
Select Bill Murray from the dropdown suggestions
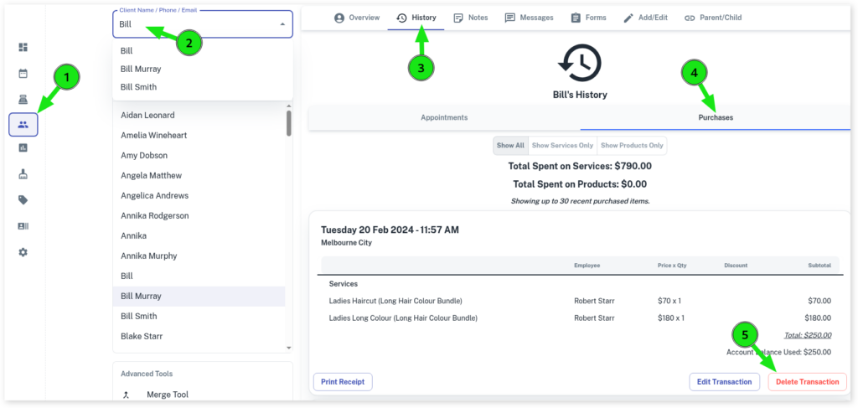coord(141,69)
